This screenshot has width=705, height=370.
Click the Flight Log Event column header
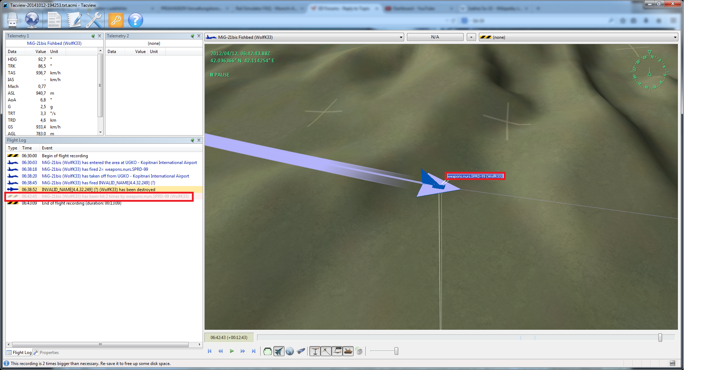(x=121, y=148)
